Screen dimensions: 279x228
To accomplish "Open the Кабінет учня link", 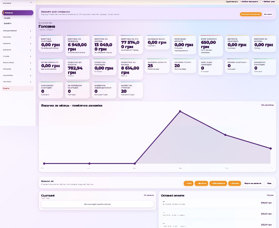I will [x=268, y=2].
